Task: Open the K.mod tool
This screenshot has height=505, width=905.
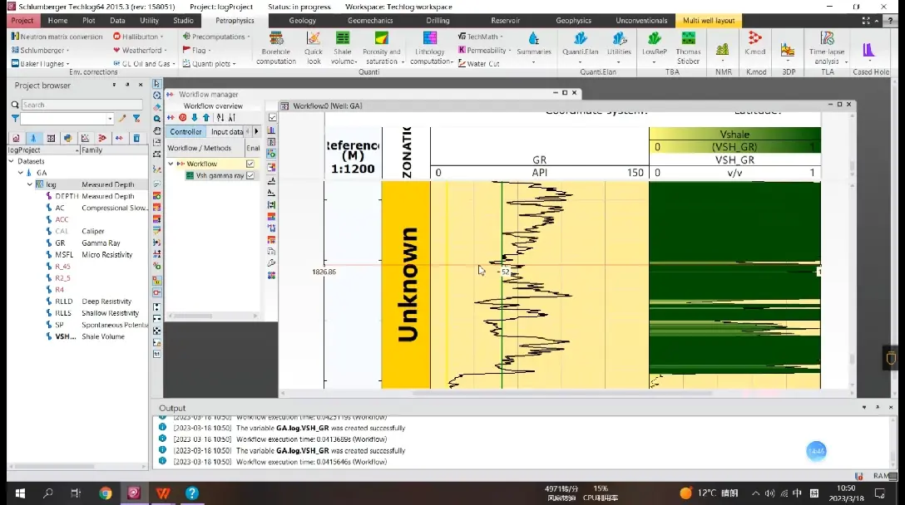Action: 754,44
